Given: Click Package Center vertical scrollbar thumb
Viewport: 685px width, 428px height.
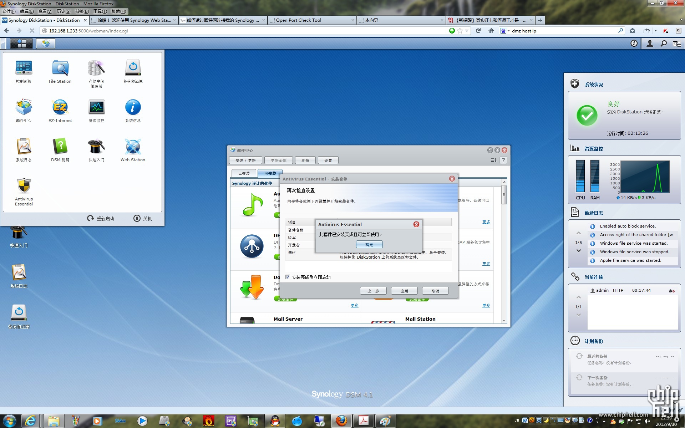Looking at the screenshot, I should pyautogui.click(x=504, y=195).
